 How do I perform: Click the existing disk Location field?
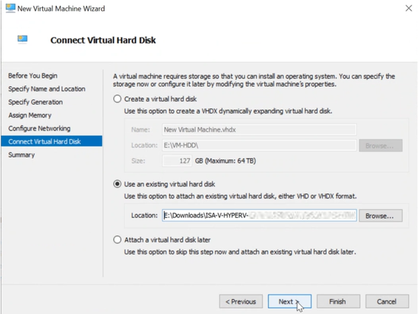(x=259, y=216)
